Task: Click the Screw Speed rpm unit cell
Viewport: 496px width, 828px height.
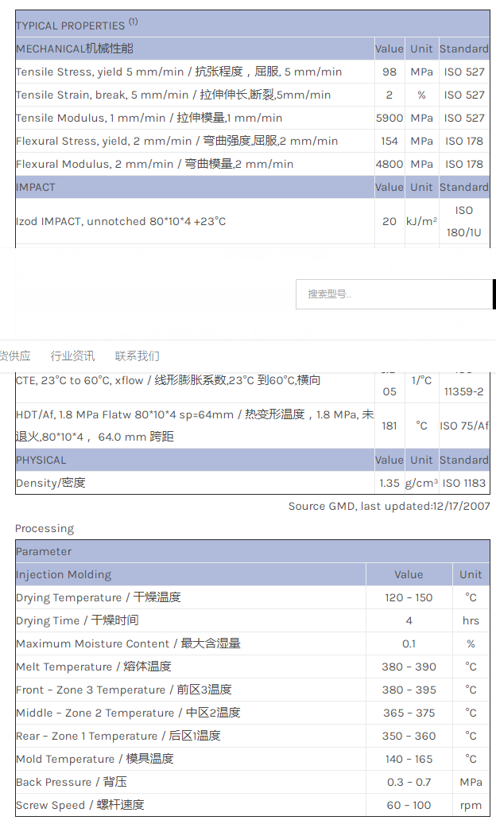Action: click(471, 805)
